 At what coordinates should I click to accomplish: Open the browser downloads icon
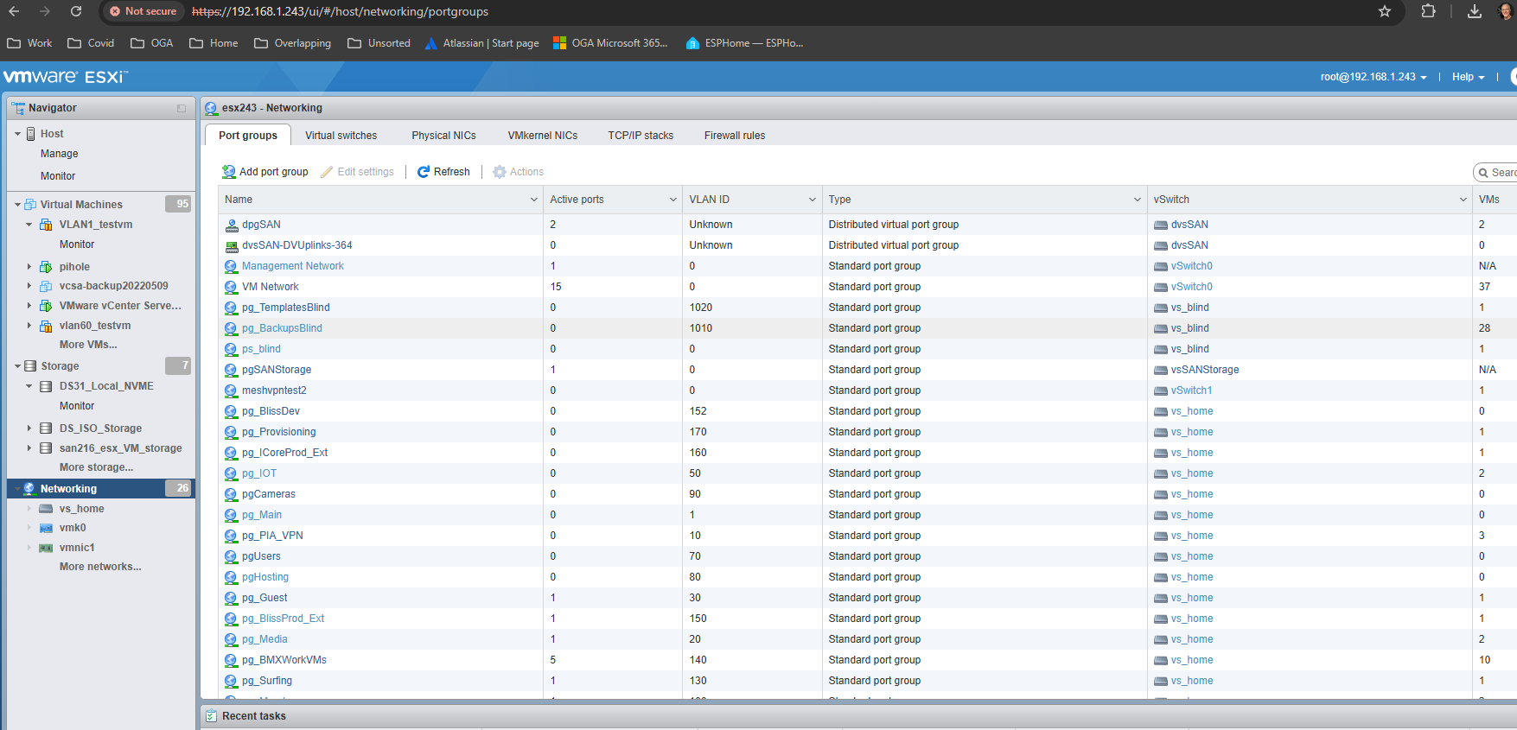[x=1475, y=11]
